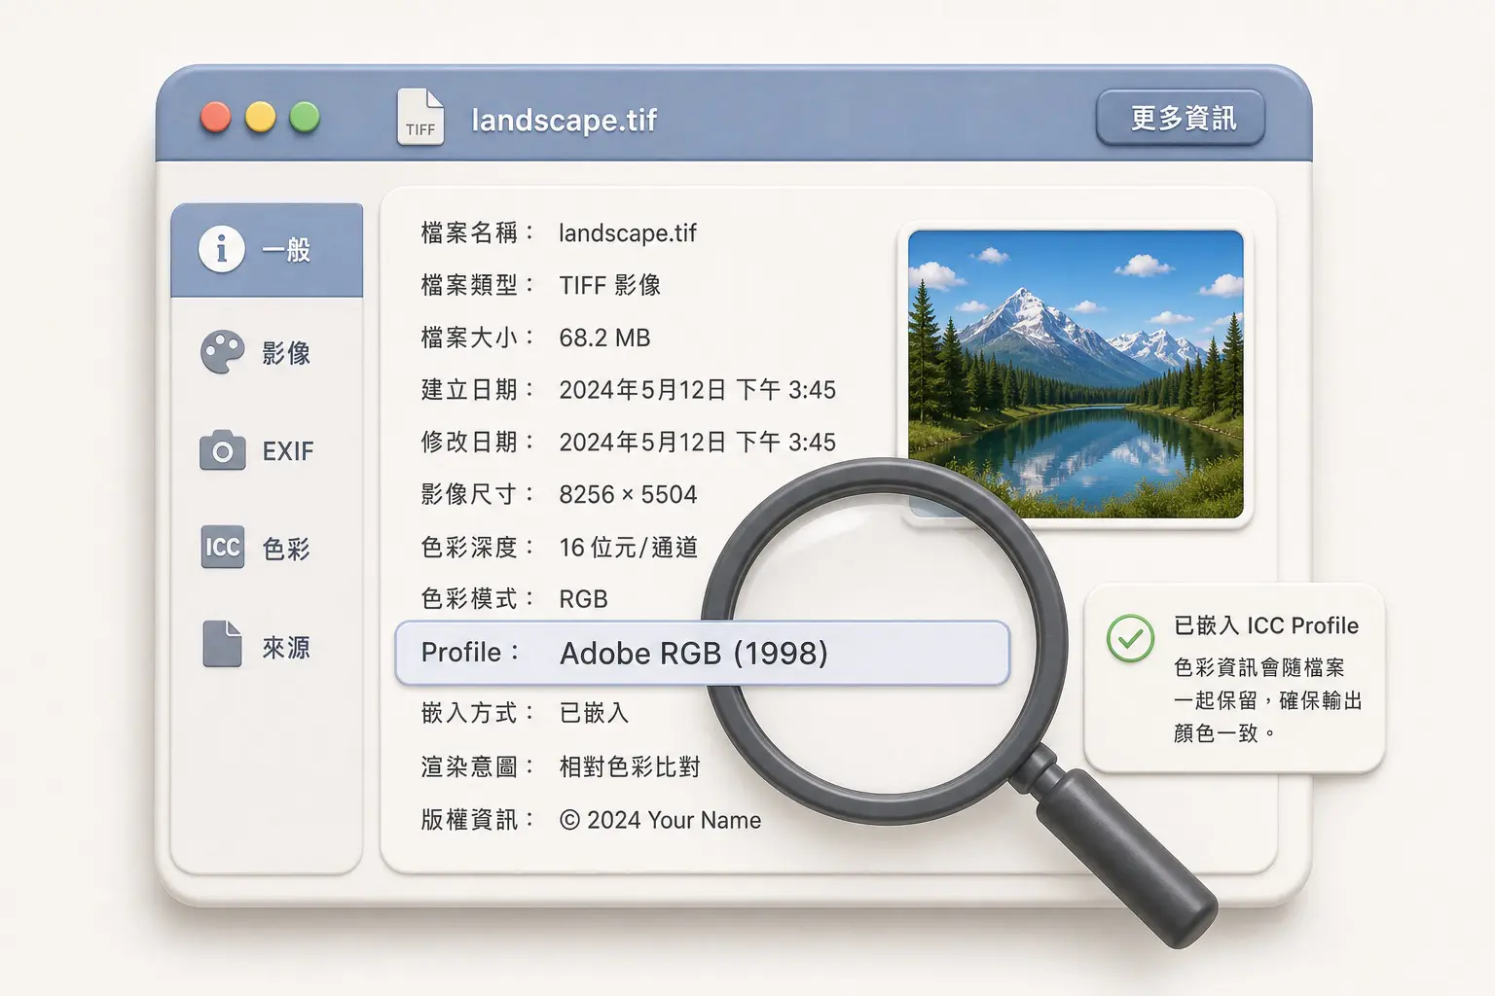This screenshot has width=1495, height=996.
Task: Click the Profile label
Action: click(470, 653)
